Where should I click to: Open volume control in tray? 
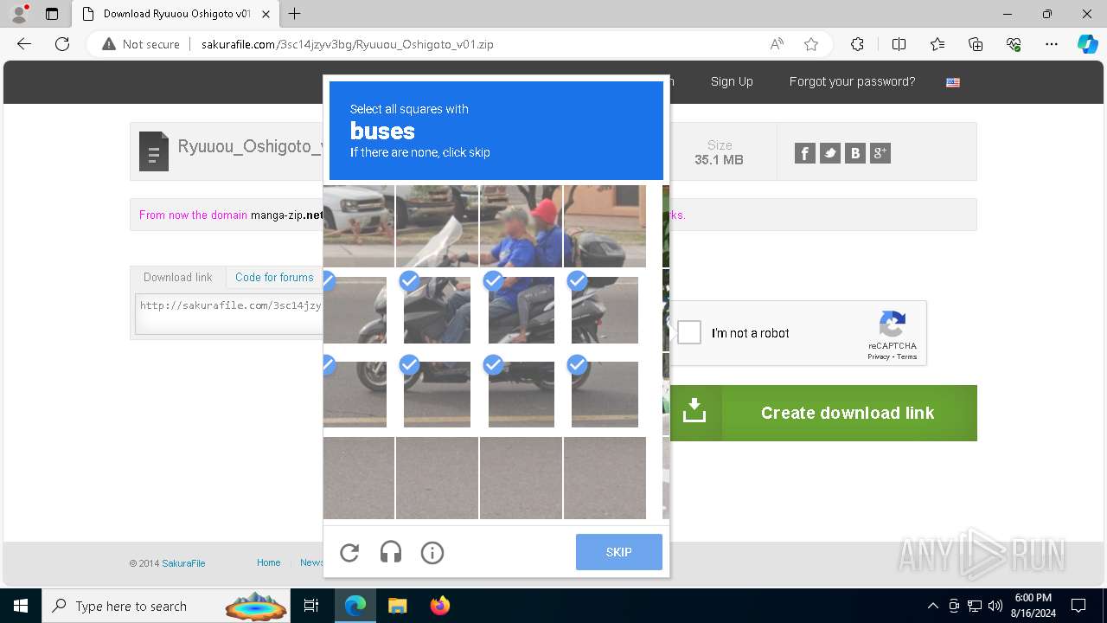click(x=995, y=606)
